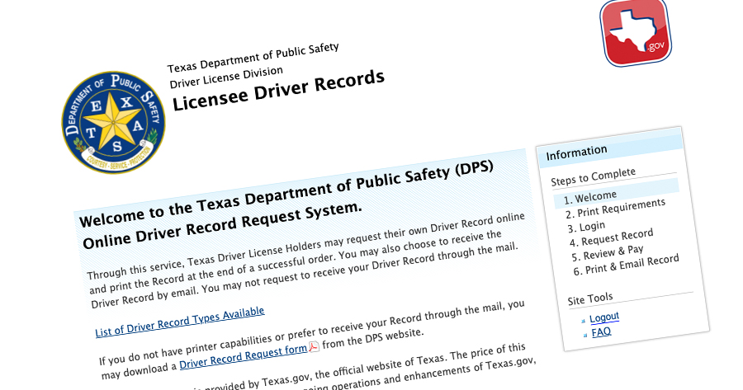Viewport: 743px width, 390px height.
Task: Open the FAQ link in Site Tools
Action: [x=601, y=332]
